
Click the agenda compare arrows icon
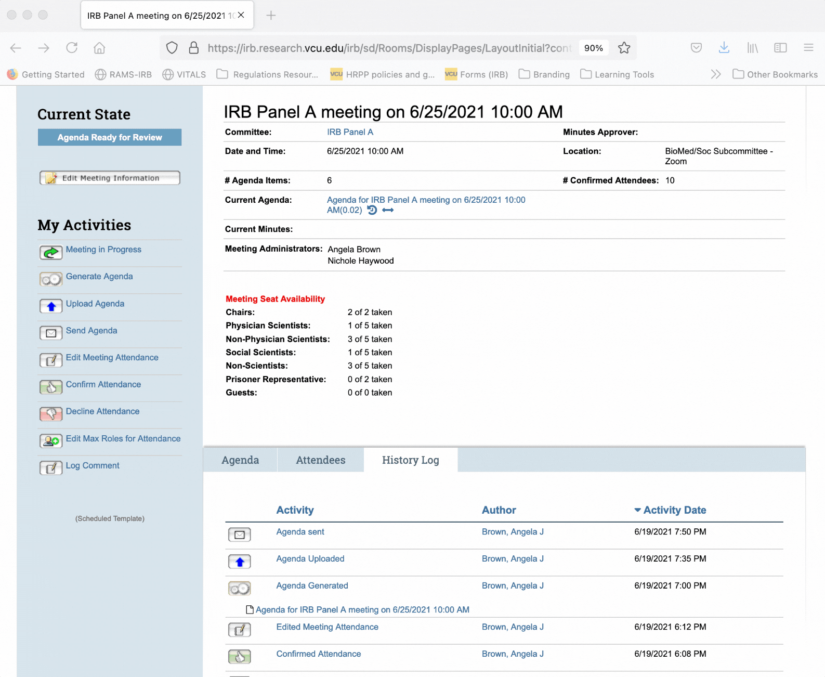click(388, 210)
